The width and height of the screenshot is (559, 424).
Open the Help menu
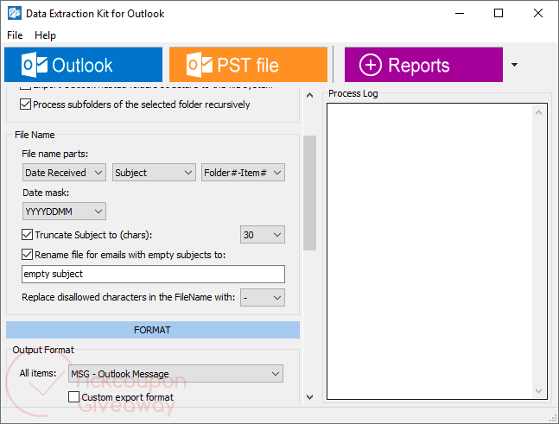45,35
